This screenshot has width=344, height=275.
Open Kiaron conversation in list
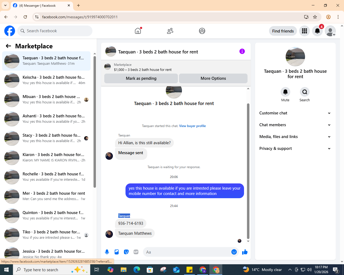click(x=46, y=158)
